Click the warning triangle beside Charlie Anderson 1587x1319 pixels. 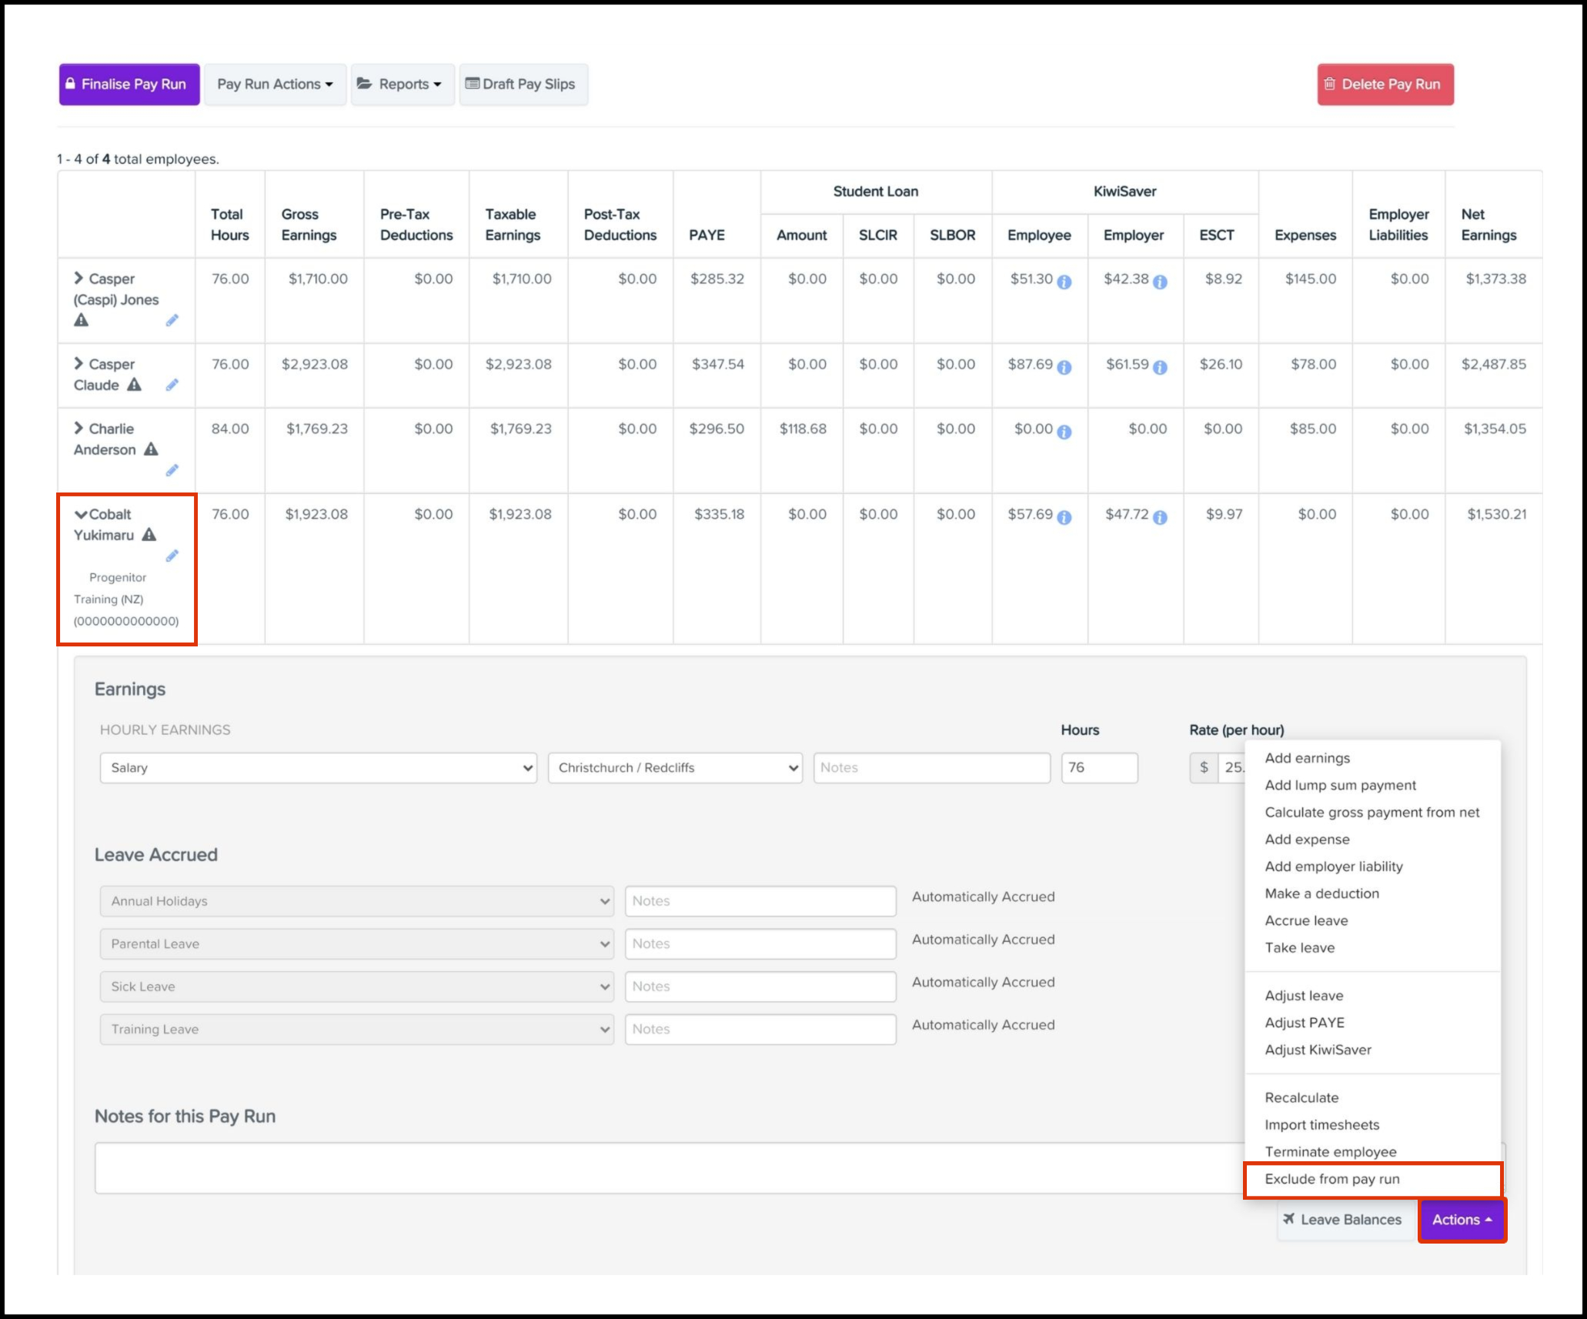coord(152,449)
